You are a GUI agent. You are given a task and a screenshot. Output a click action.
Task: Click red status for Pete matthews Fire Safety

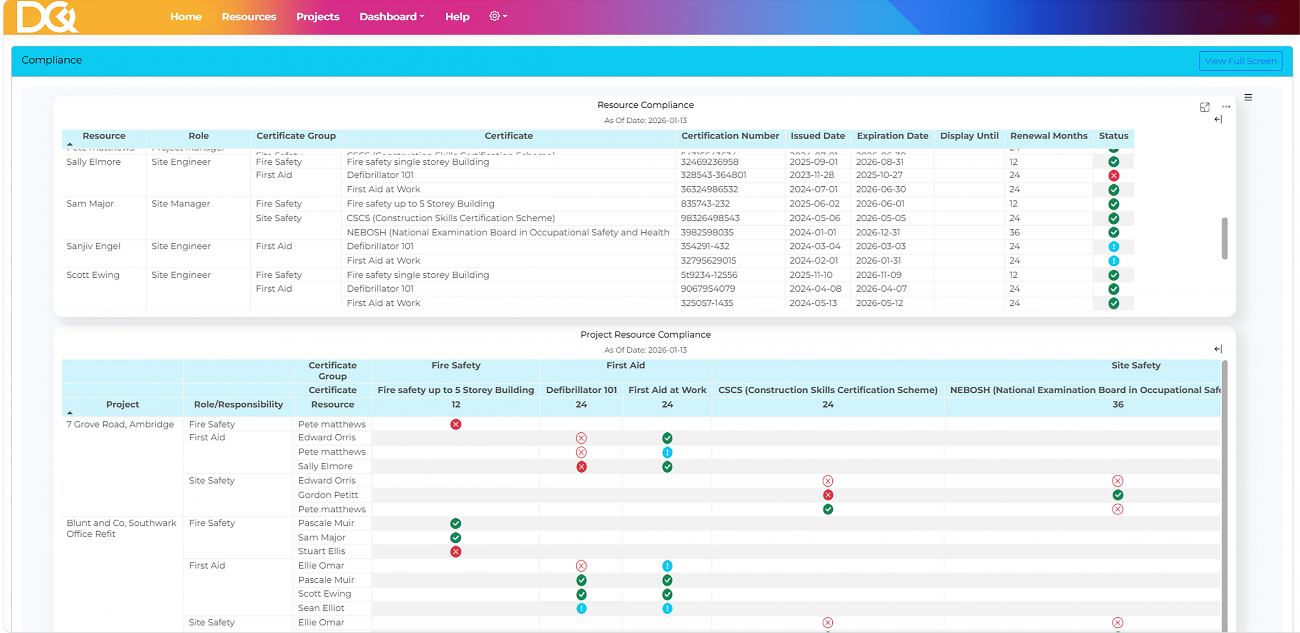pyautogui.click(x=456, y=425)
